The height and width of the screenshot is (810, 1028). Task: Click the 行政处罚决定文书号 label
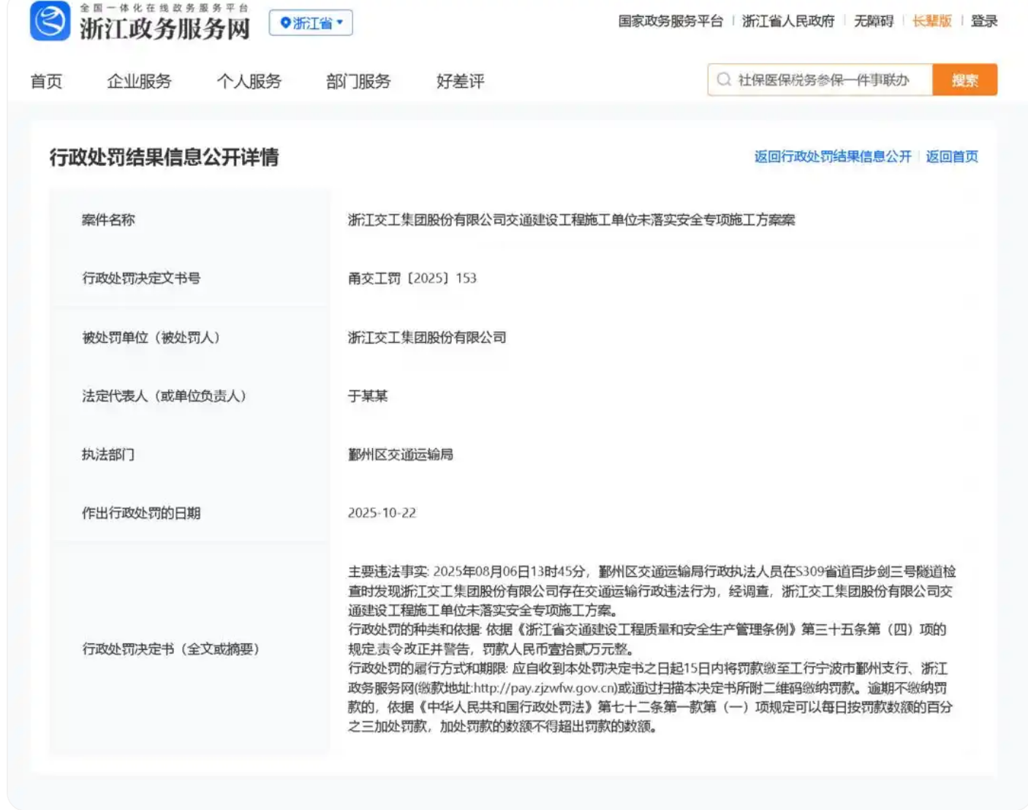click(x=141, y=279)
